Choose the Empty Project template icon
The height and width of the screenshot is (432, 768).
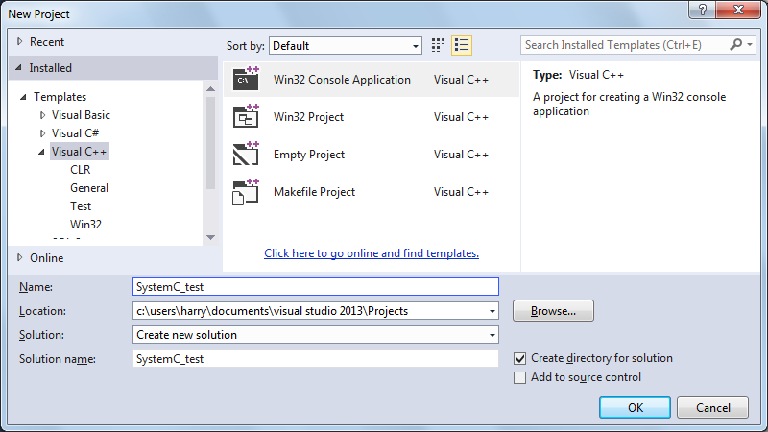coord(247,155)
